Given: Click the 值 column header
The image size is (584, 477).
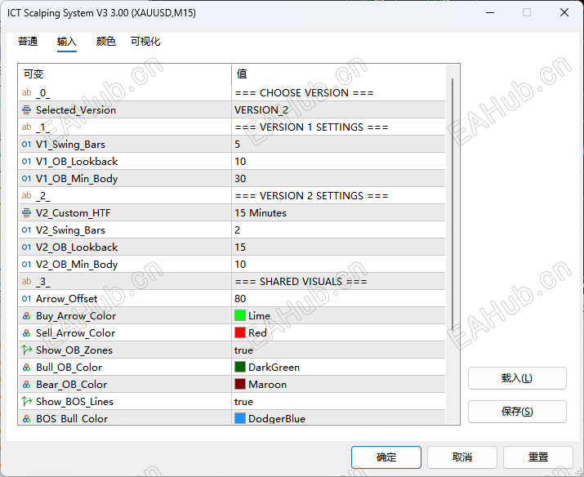Looking at the screenshot, I should pos(338,74).
